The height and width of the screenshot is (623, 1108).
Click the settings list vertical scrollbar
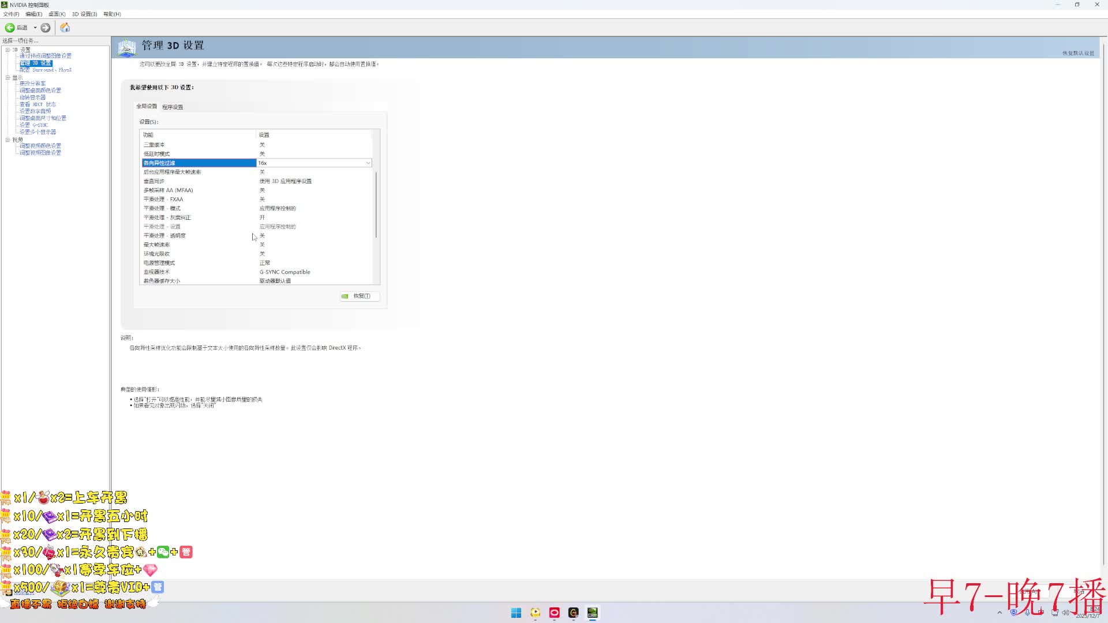point(376,205)
